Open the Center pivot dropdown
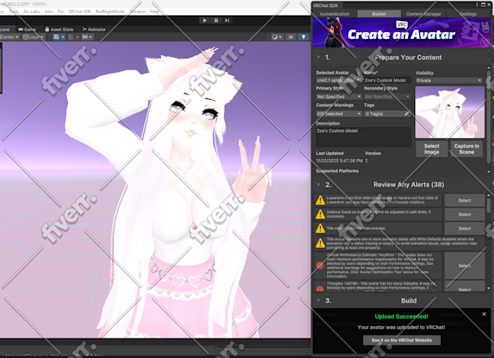Screen dimensions: 494x358 tap(9, 37)
